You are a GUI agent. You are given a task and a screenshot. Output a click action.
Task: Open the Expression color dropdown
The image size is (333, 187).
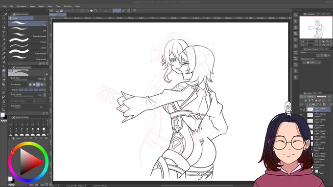(311, 62)
